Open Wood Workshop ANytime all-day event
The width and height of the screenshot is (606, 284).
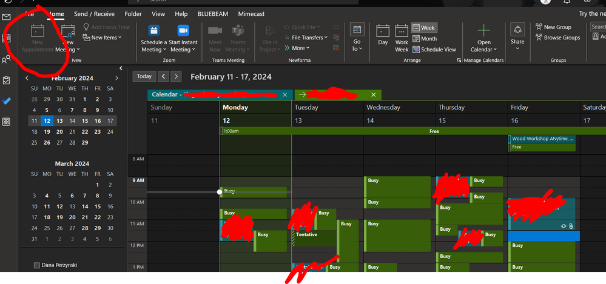542,139
